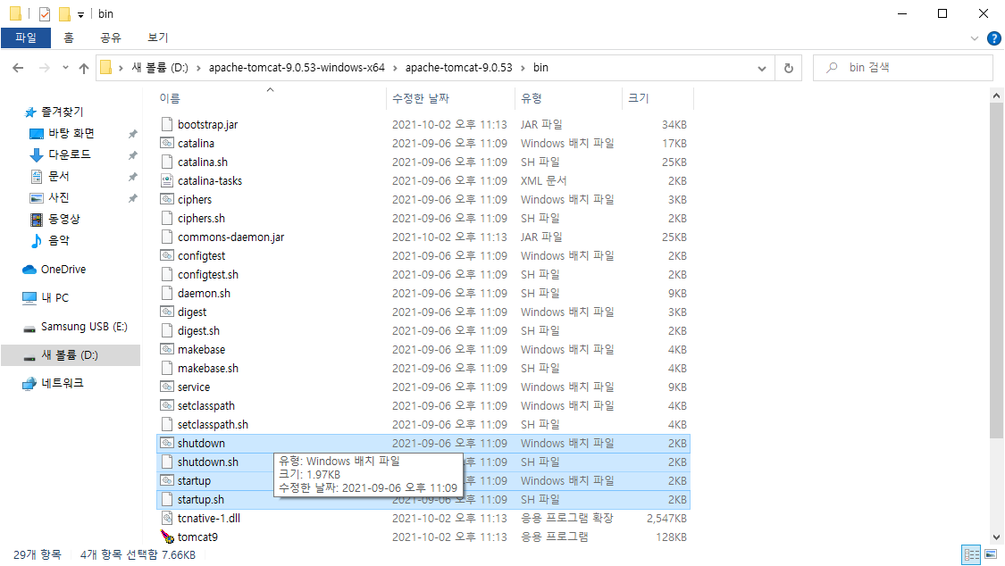Open recent locations dropdown arrow
1005x566 pixels.
tap(65, 68)
